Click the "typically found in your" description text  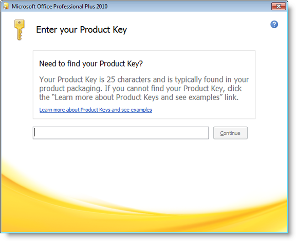212,79
